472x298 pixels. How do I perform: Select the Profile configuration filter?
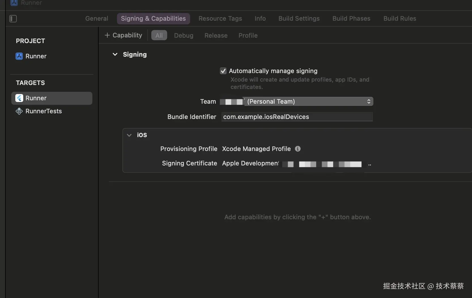(248, 35)
